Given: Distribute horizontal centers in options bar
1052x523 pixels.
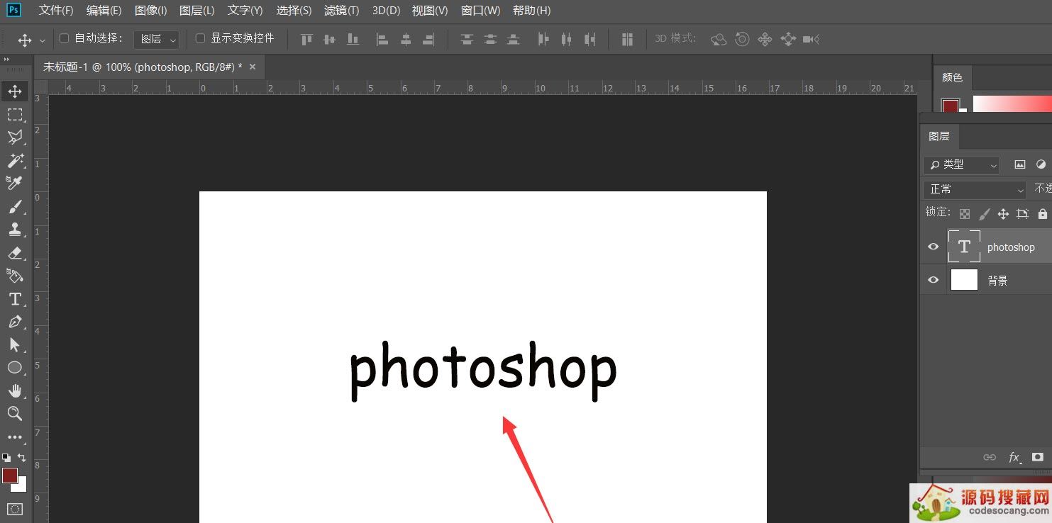Looking at the screenshot, I should click(x=566, y=40).
